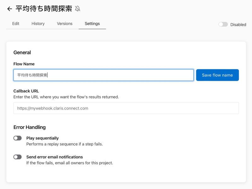The width and height of the screenshot is (252, 189).
Task: Switch to the History tab
Action: 38,24
